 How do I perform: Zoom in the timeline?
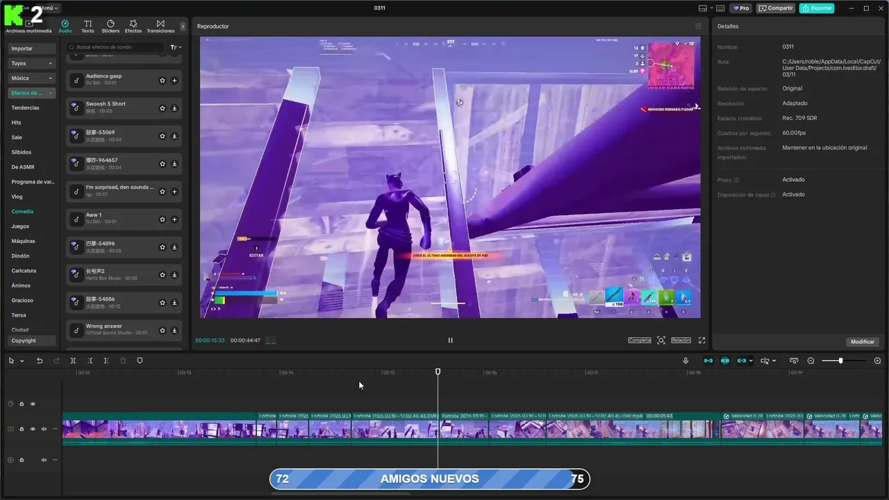coord(877,360)
